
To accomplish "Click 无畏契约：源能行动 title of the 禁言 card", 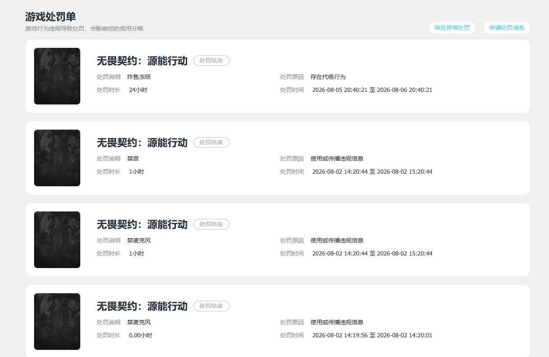I will [x=142, y=143].
